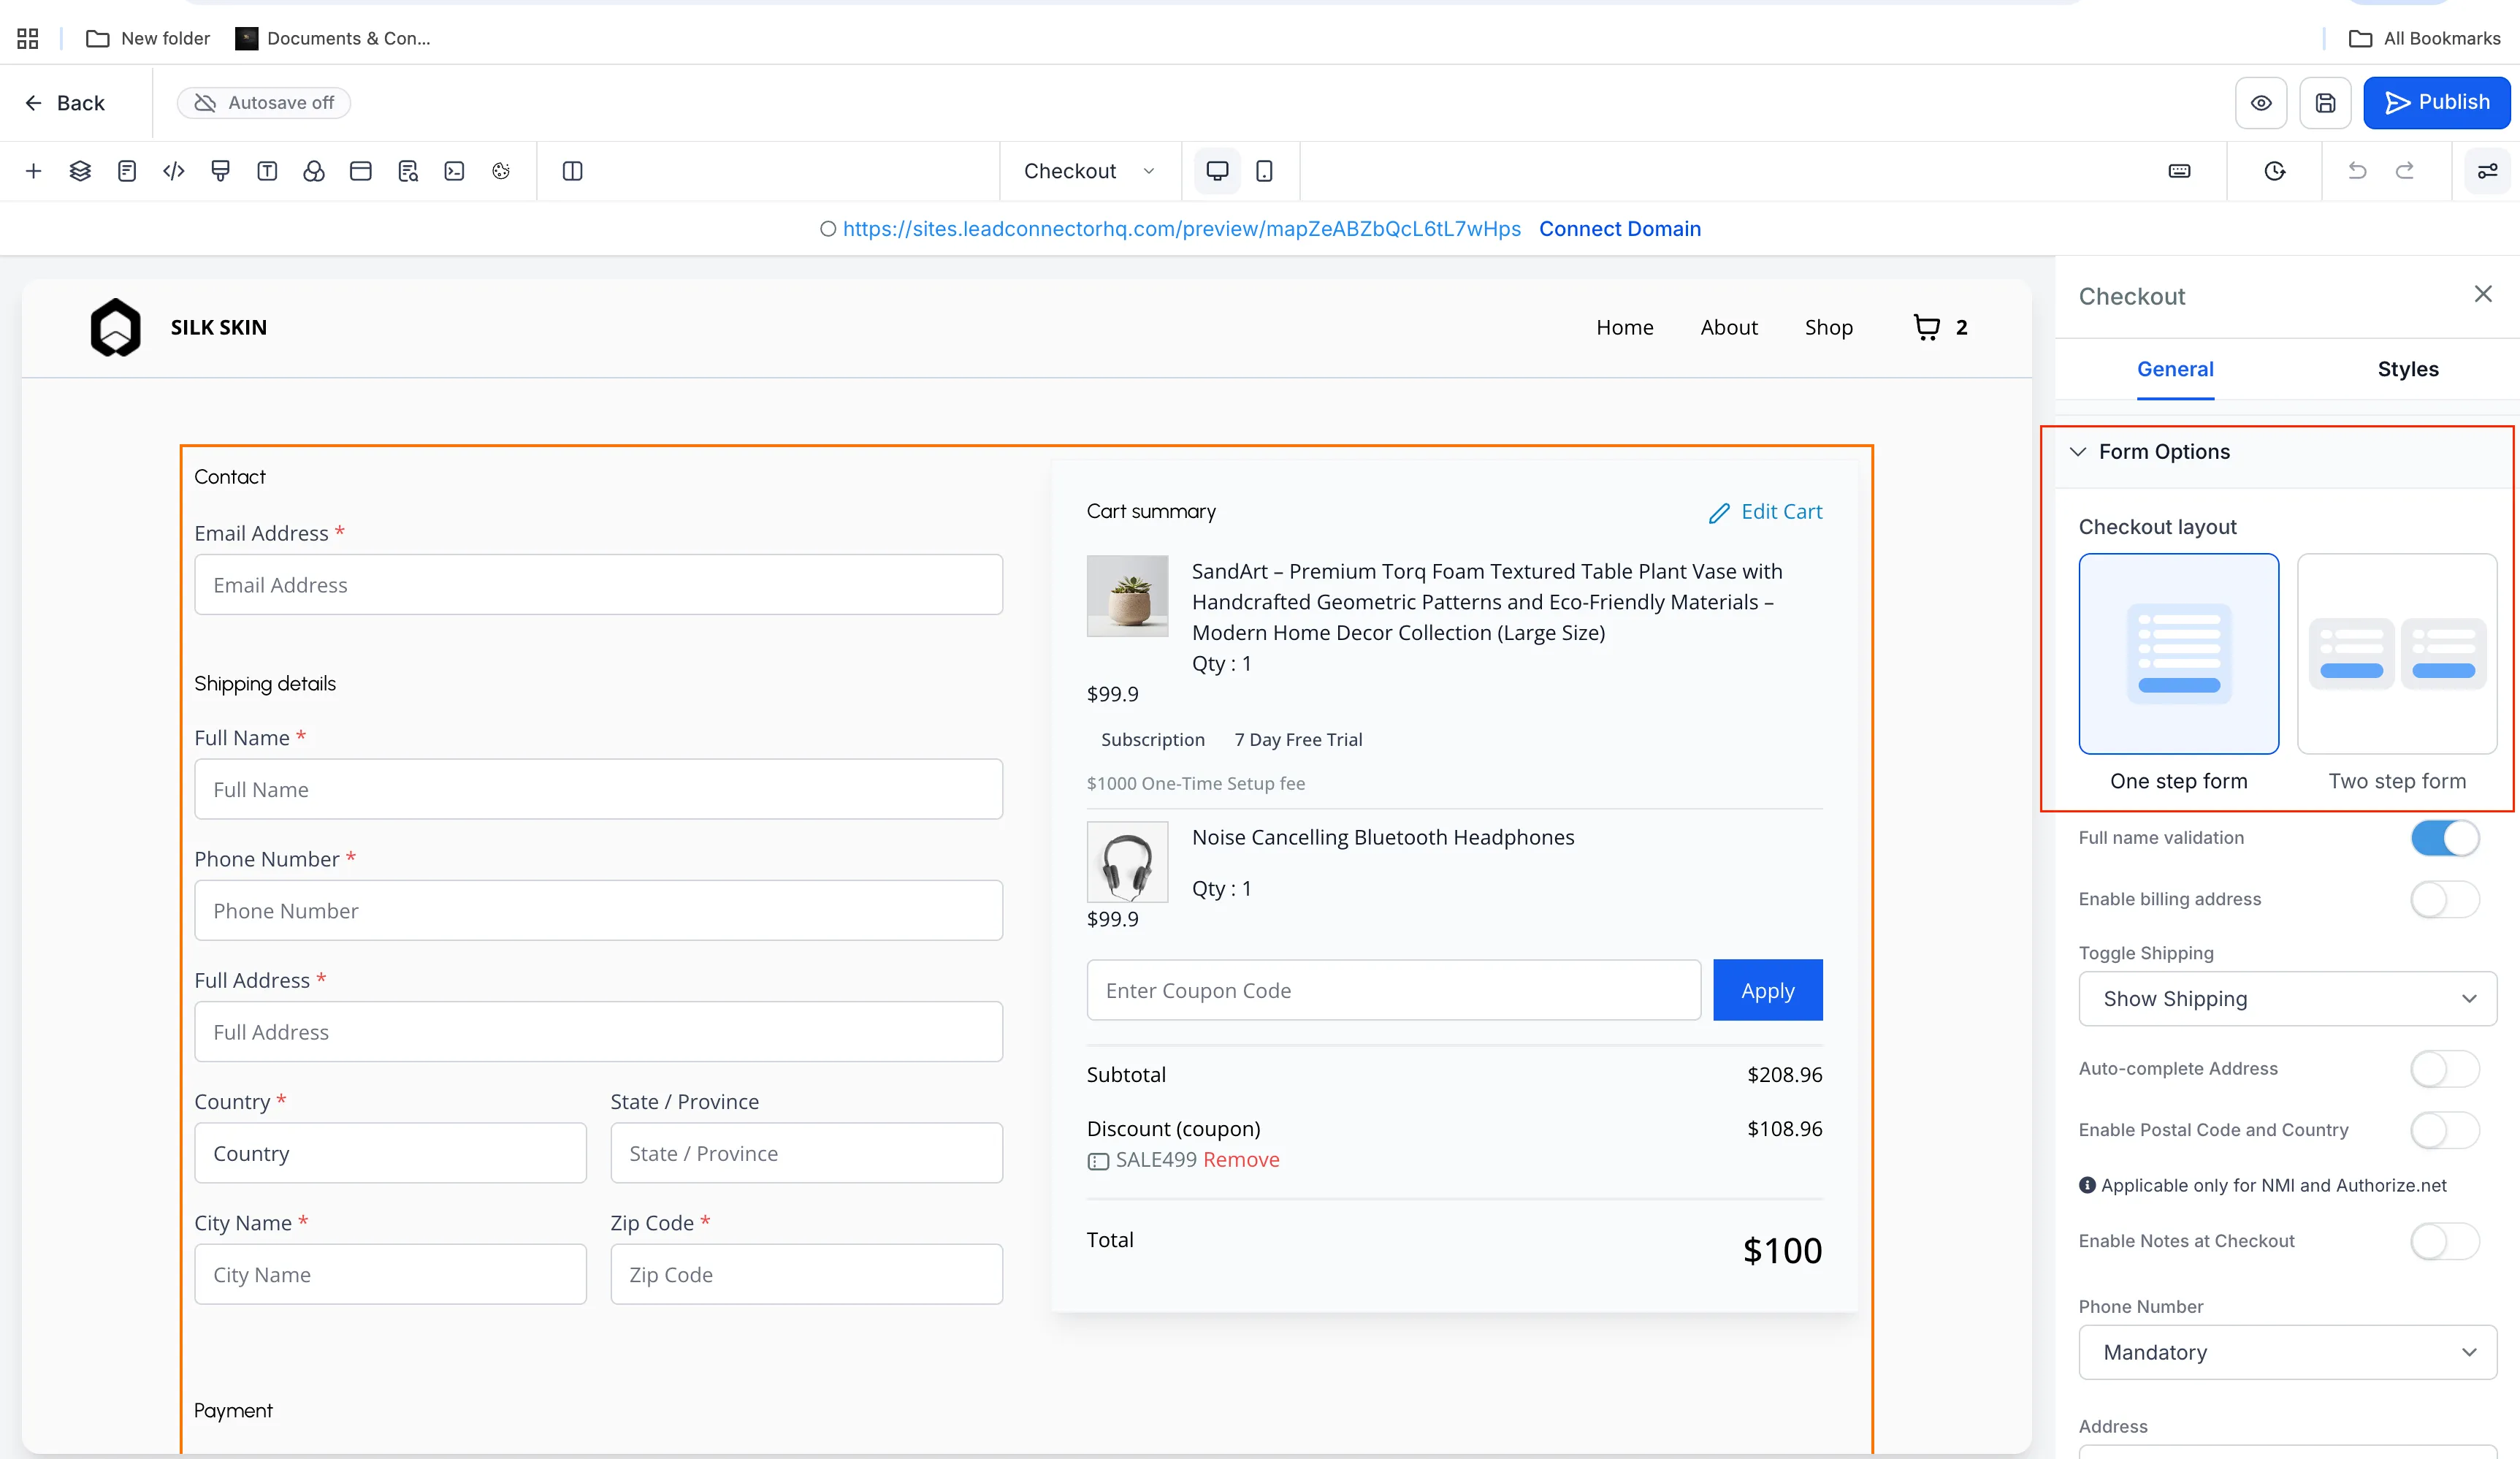
Task: Open the overlapping circles color icon
Action: pyautogui.click(x=314, y=171)
